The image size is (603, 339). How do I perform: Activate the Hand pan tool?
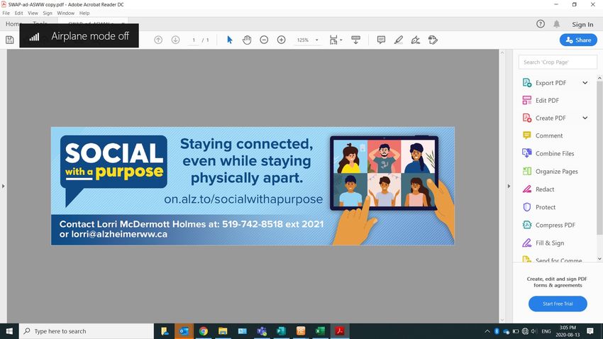pos(247,40)
